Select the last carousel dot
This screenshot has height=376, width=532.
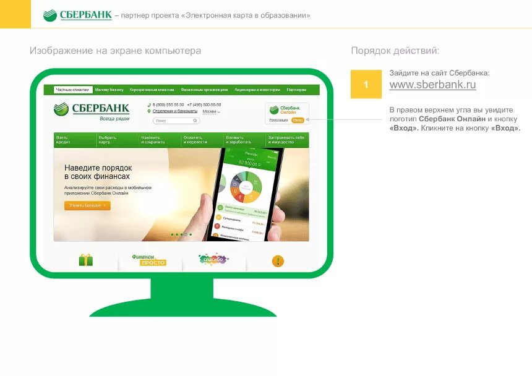tap(191, 234)
